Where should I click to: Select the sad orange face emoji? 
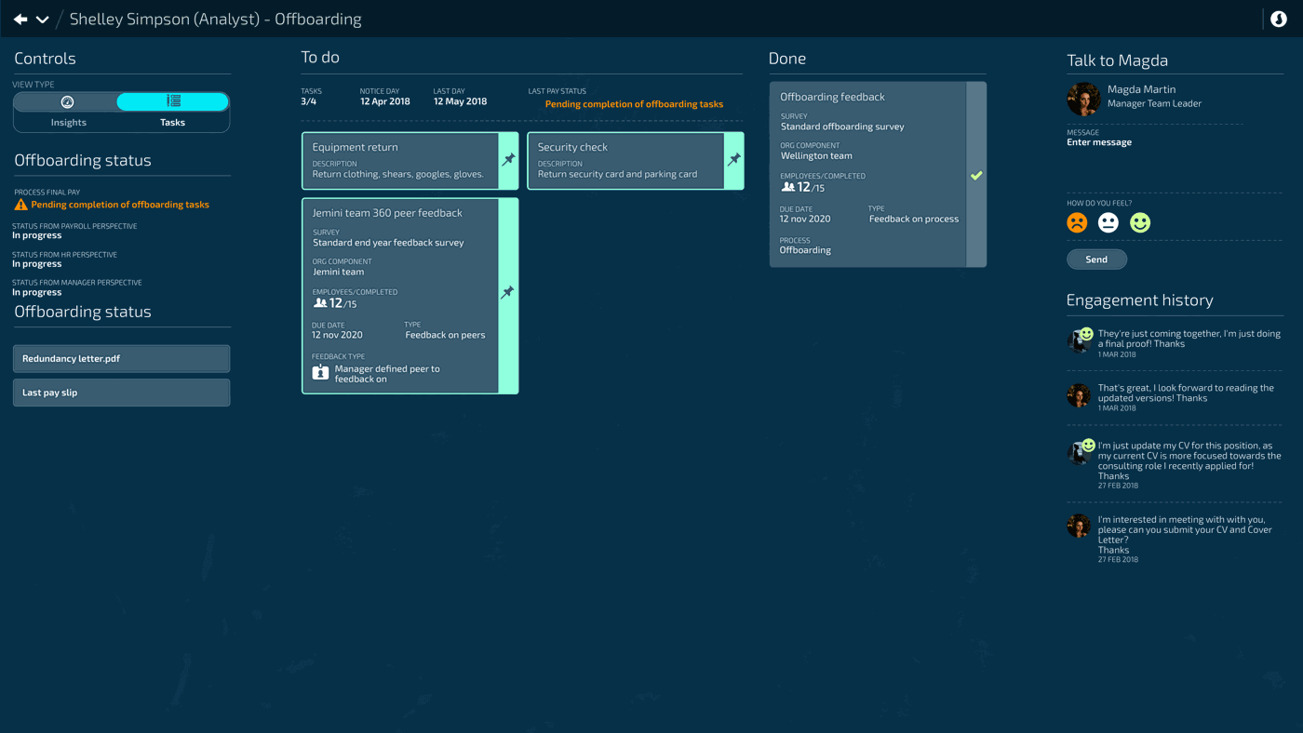(1077, 222)
